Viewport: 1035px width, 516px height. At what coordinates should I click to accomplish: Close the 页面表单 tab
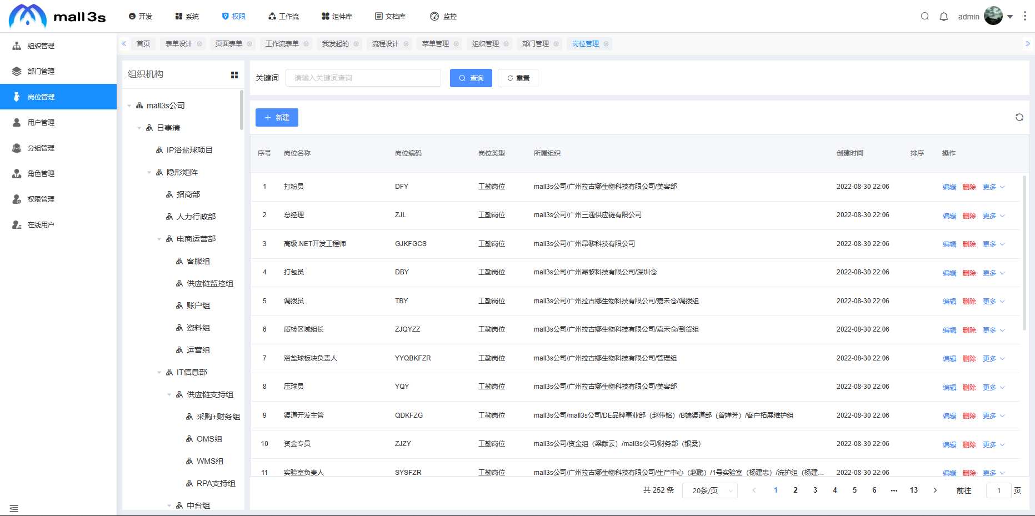pyautogui.click(x=249, y=44)
